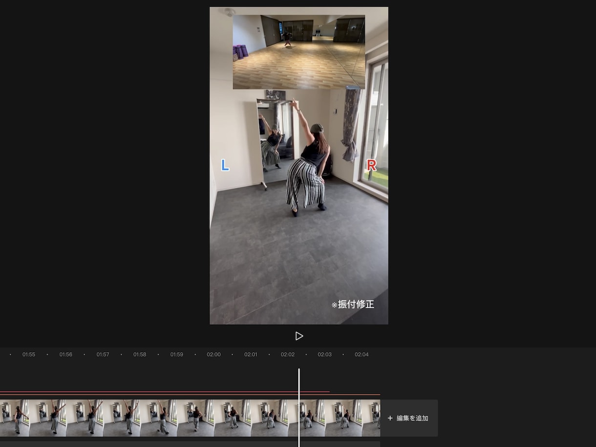Click the 01:56 mark on the ruler

click(66, 355)
